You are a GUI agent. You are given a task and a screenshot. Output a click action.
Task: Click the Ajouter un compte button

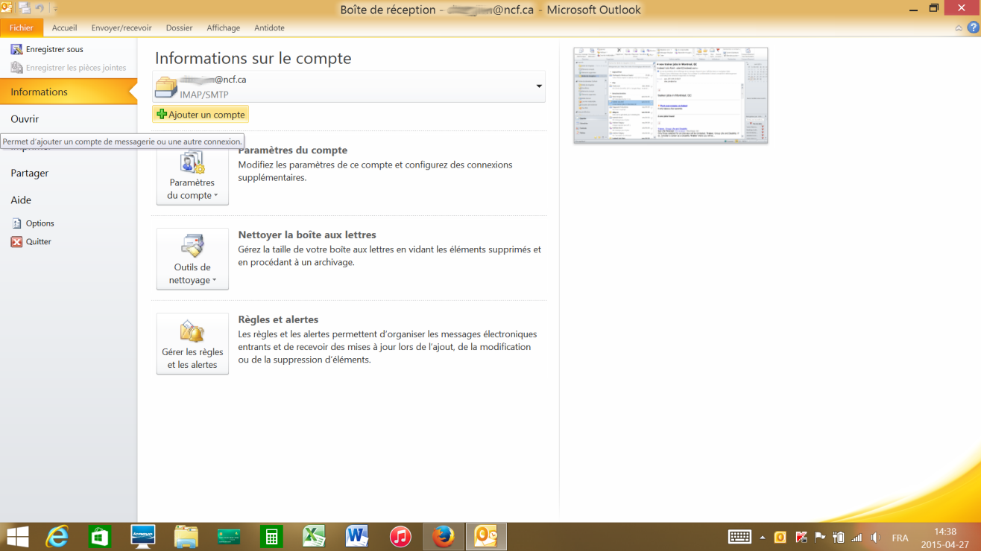click(x=201, y=115)
